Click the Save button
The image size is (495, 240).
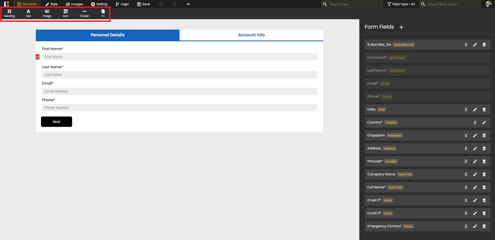(x=143, y=4)
